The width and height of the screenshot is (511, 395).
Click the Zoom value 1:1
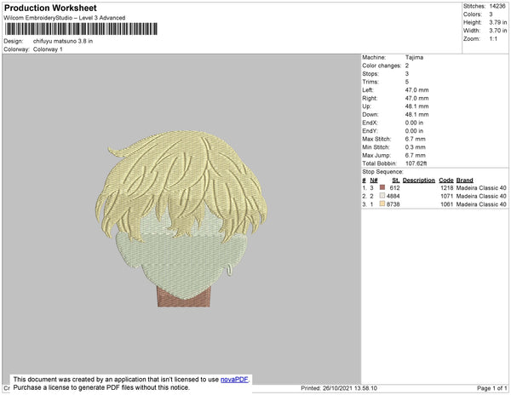coord(493,39)
